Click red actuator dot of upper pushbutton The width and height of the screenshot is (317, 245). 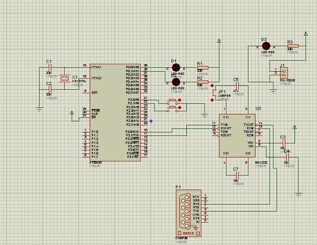(x=179, y=100)
